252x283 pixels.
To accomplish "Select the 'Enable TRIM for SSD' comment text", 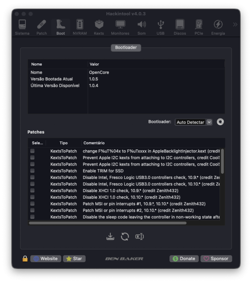I will tap(103, 171).
